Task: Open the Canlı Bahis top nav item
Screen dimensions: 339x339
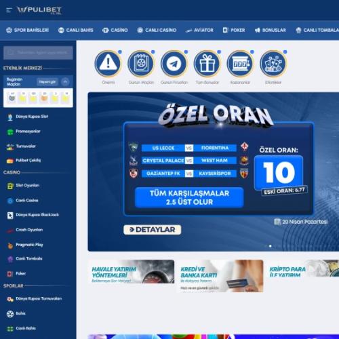Action: pos(76,30)
